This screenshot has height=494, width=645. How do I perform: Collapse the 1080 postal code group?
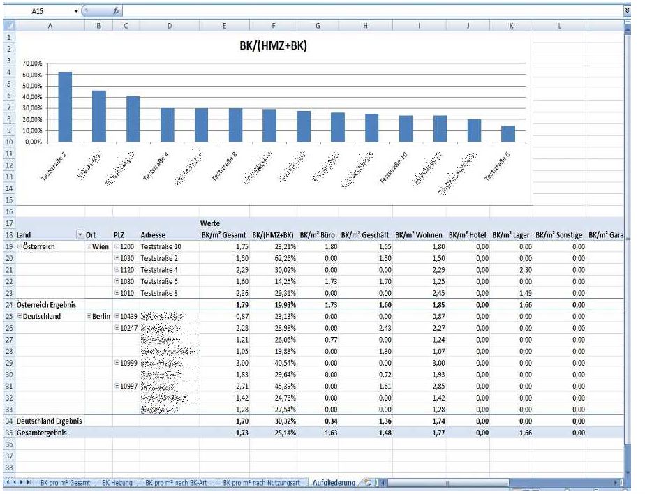pos(117,281)
